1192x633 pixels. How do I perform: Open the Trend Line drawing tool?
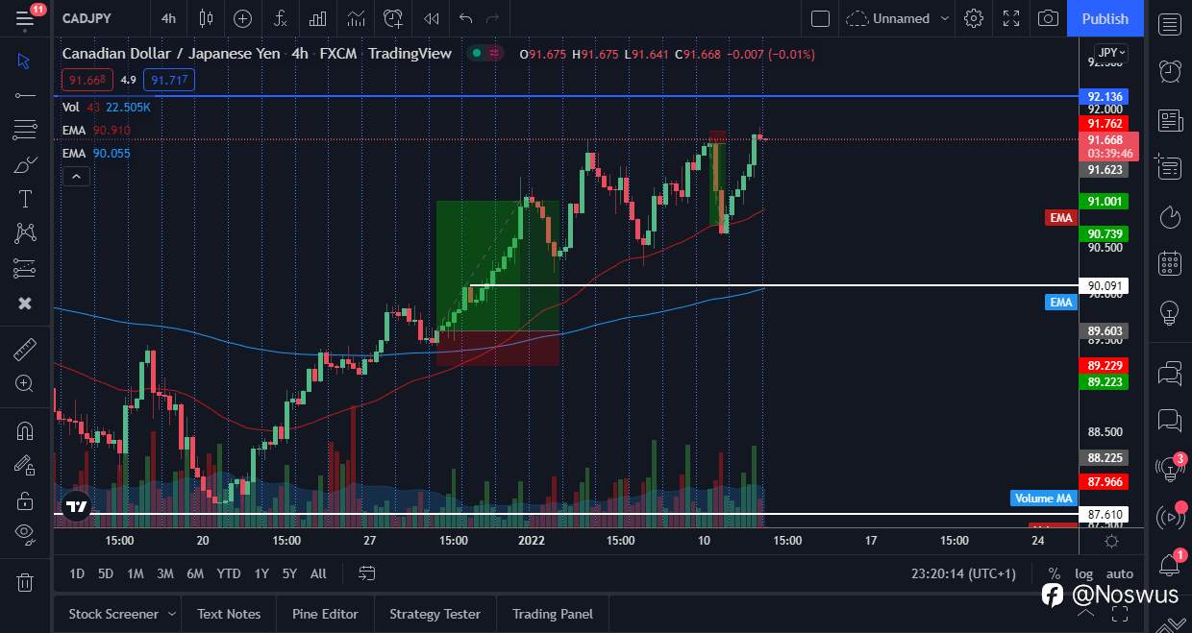pos(24,95)
